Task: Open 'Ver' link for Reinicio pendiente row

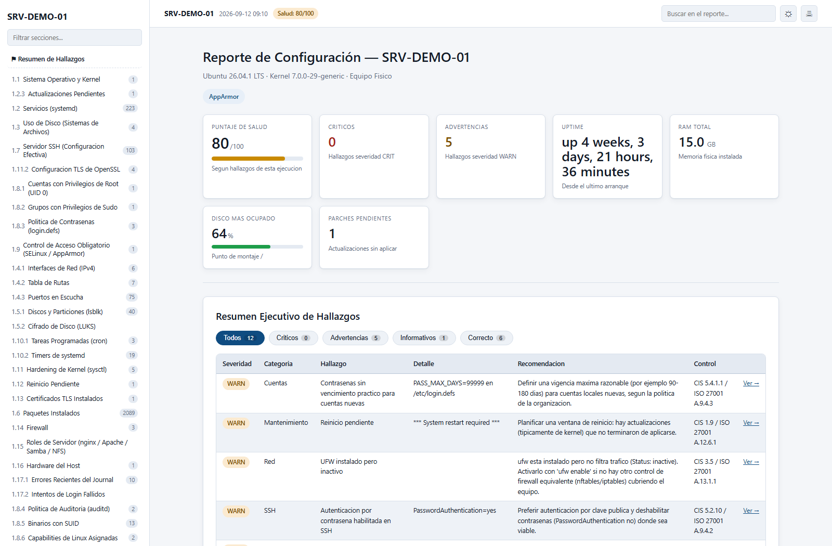Action: (x=751, y=423)
